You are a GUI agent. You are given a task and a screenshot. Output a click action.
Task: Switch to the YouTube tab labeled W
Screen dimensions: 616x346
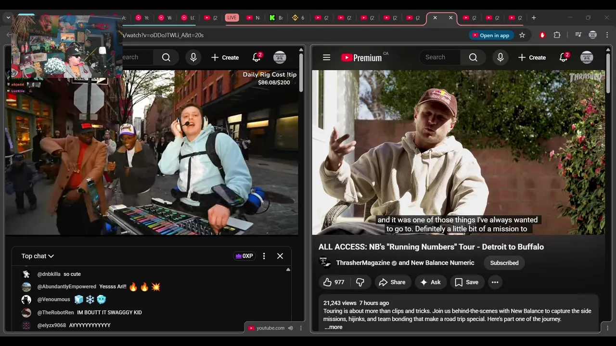point(165,18)
